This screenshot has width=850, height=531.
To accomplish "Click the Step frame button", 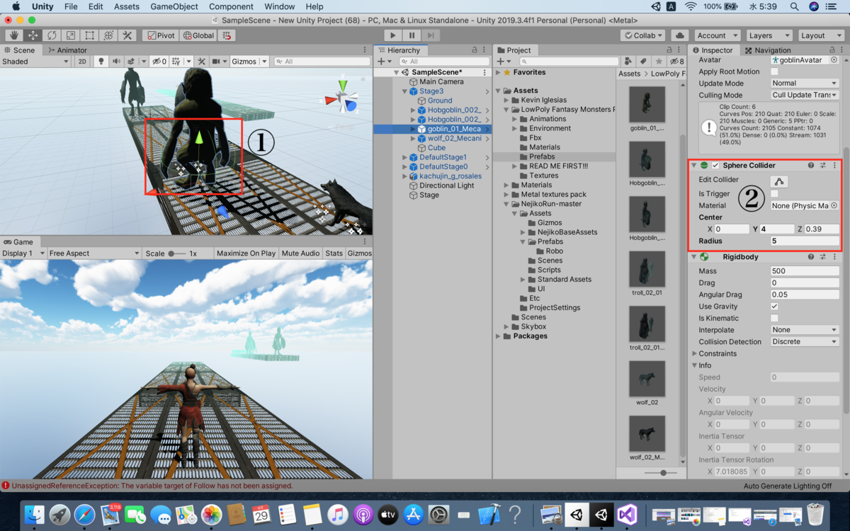I will click(x=430, y=35).
